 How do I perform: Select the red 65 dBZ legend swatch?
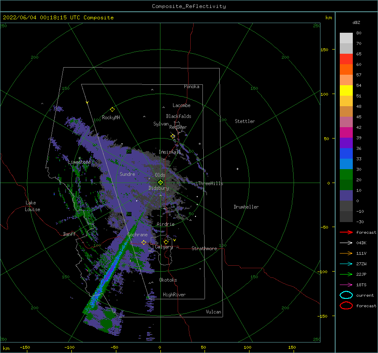coord(346,59)
